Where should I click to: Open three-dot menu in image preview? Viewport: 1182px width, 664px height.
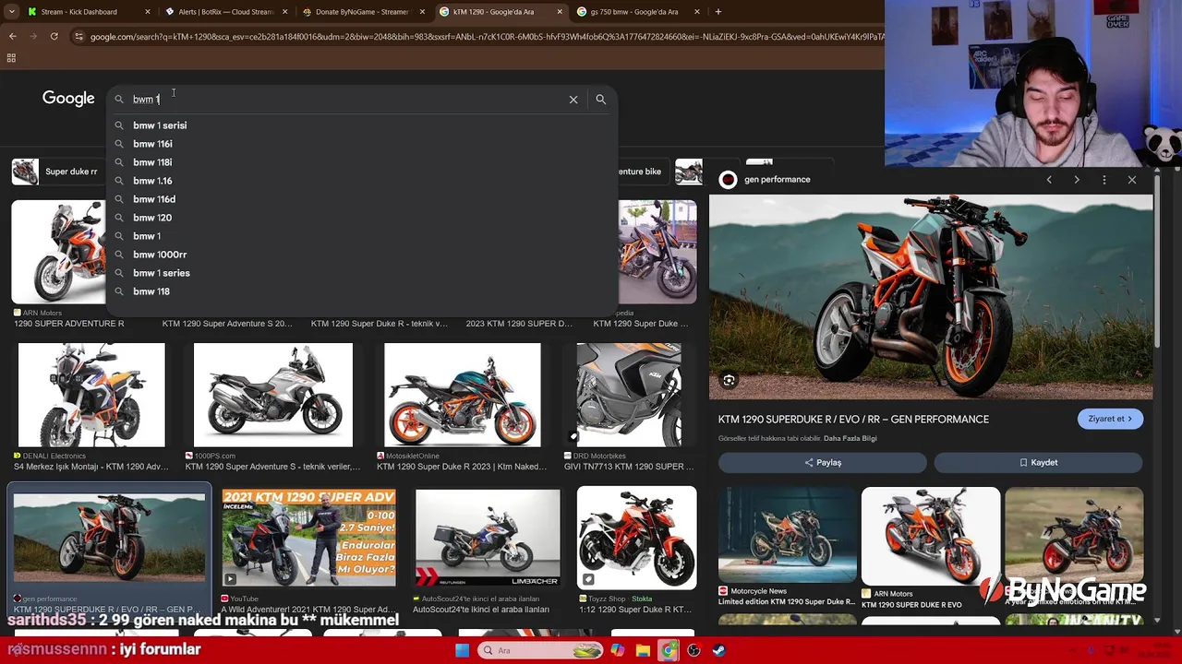(1104, 180)
